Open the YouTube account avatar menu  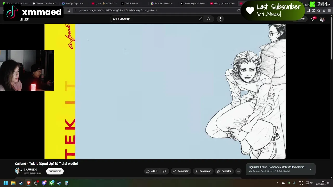(322, 19)
